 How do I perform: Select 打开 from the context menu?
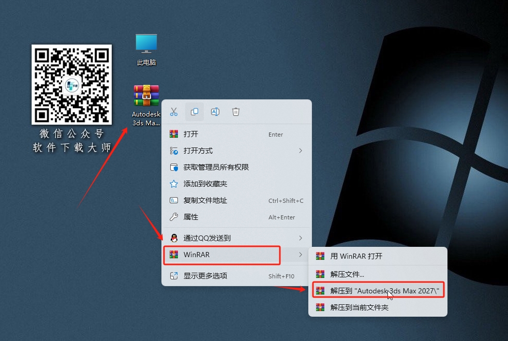[x=190, y=134]
